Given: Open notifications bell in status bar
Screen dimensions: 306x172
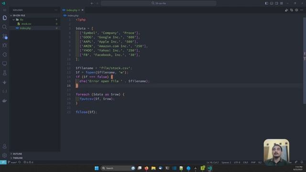Looking at the screenshot, I should click(x=302, y=162).
